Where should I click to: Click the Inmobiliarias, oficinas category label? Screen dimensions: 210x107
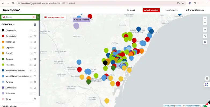click(x=15, y=71)
